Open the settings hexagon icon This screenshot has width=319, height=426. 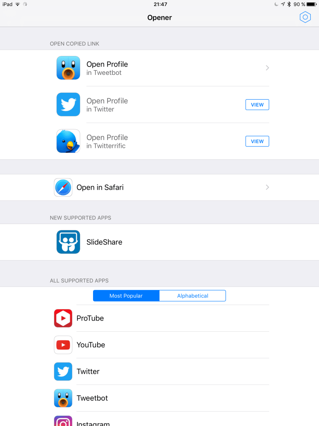(x=305, y=17)
